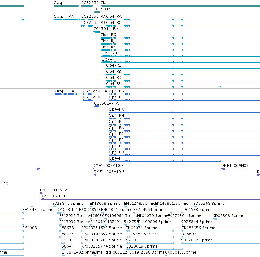Click the CK01013.3prime EST label

[181, 252]
